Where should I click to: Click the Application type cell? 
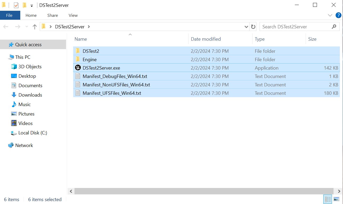266,68
